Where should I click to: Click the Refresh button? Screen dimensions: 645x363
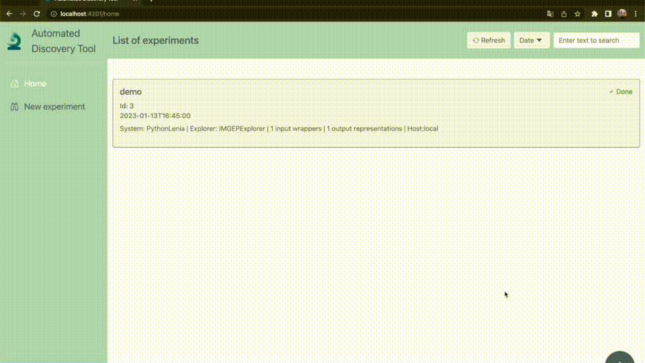tap(488, 40)
